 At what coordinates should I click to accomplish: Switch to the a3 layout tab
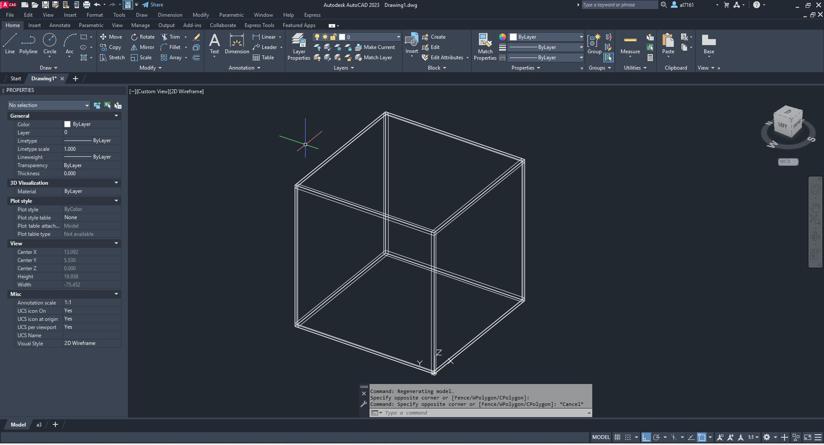coord(39,425)
